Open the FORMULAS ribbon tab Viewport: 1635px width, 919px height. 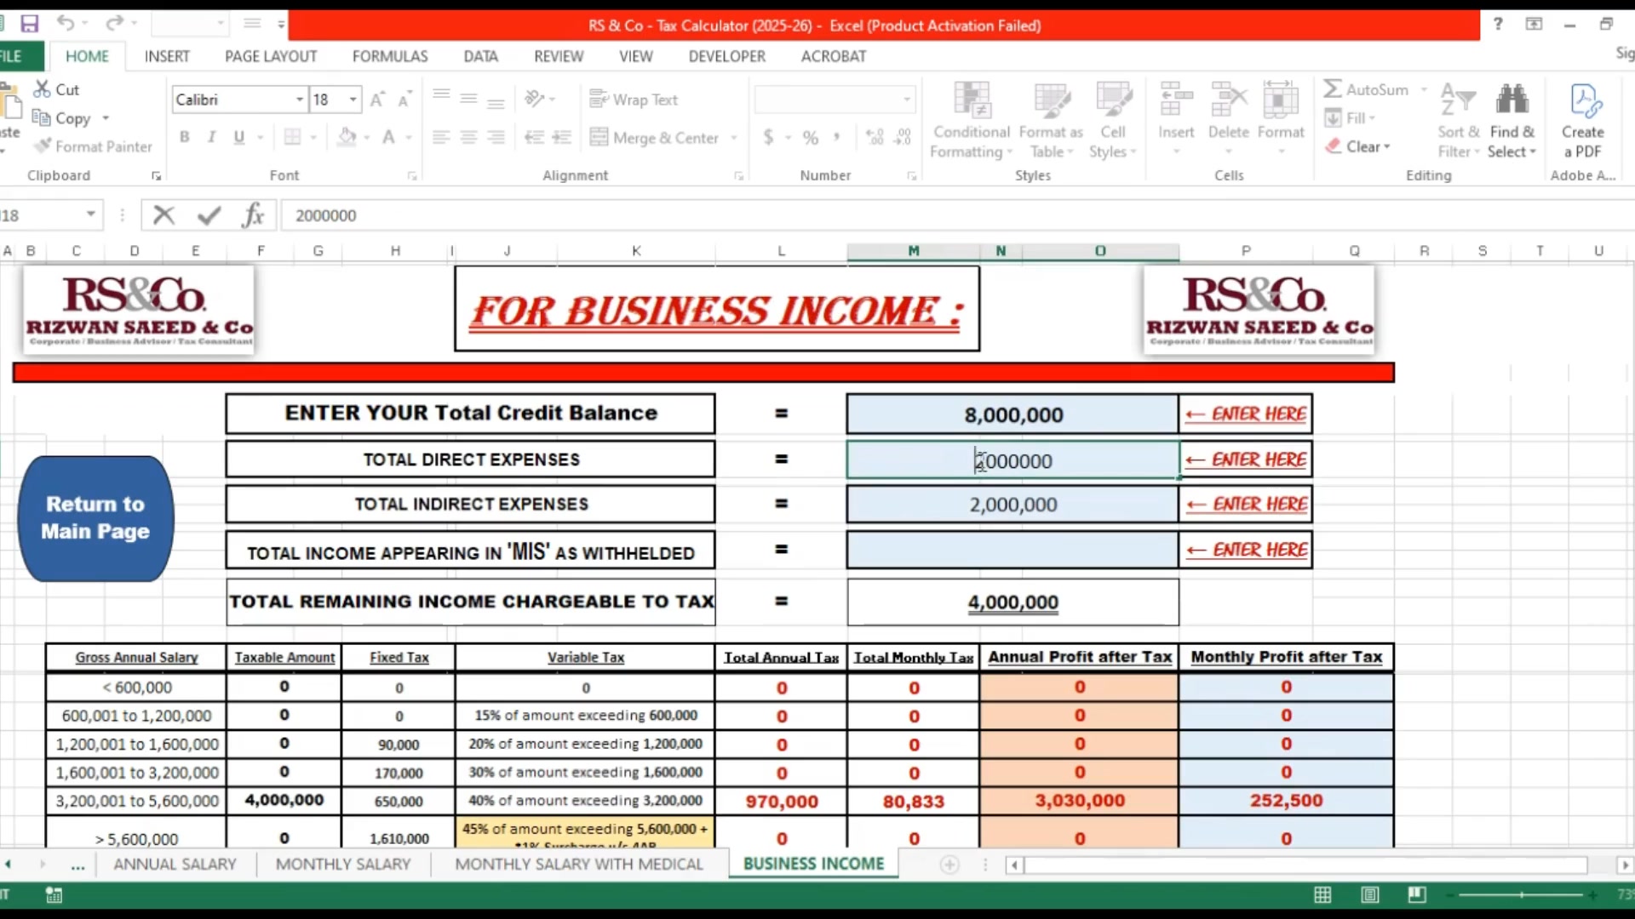click(390, 56)
